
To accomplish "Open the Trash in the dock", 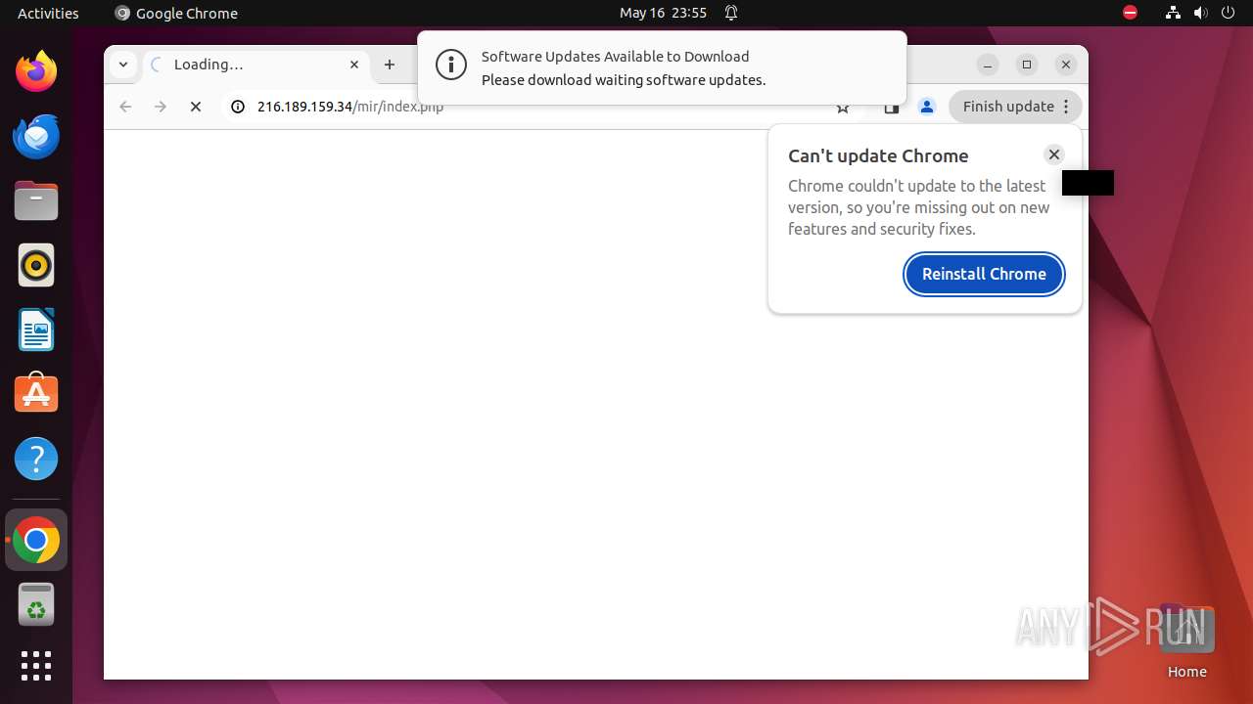I will [36, 604].
